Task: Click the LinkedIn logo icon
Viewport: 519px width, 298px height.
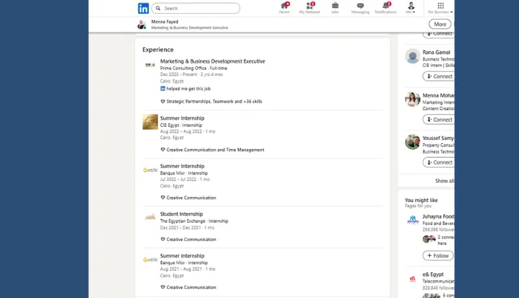Action: pyautogui.click(x=143, y=8)
